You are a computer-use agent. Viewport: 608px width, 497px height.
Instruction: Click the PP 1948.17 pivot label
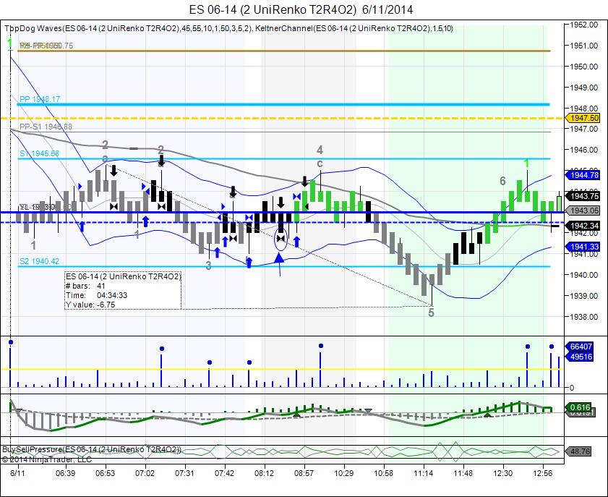[x=40, y=99]
